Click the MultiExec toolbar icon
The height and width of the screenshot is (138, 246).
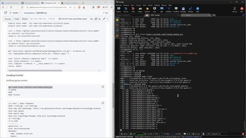pyautogui.click(x=169, y=10)
